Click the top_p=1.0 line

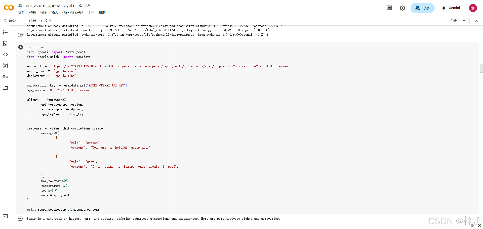tap(50, 191)
